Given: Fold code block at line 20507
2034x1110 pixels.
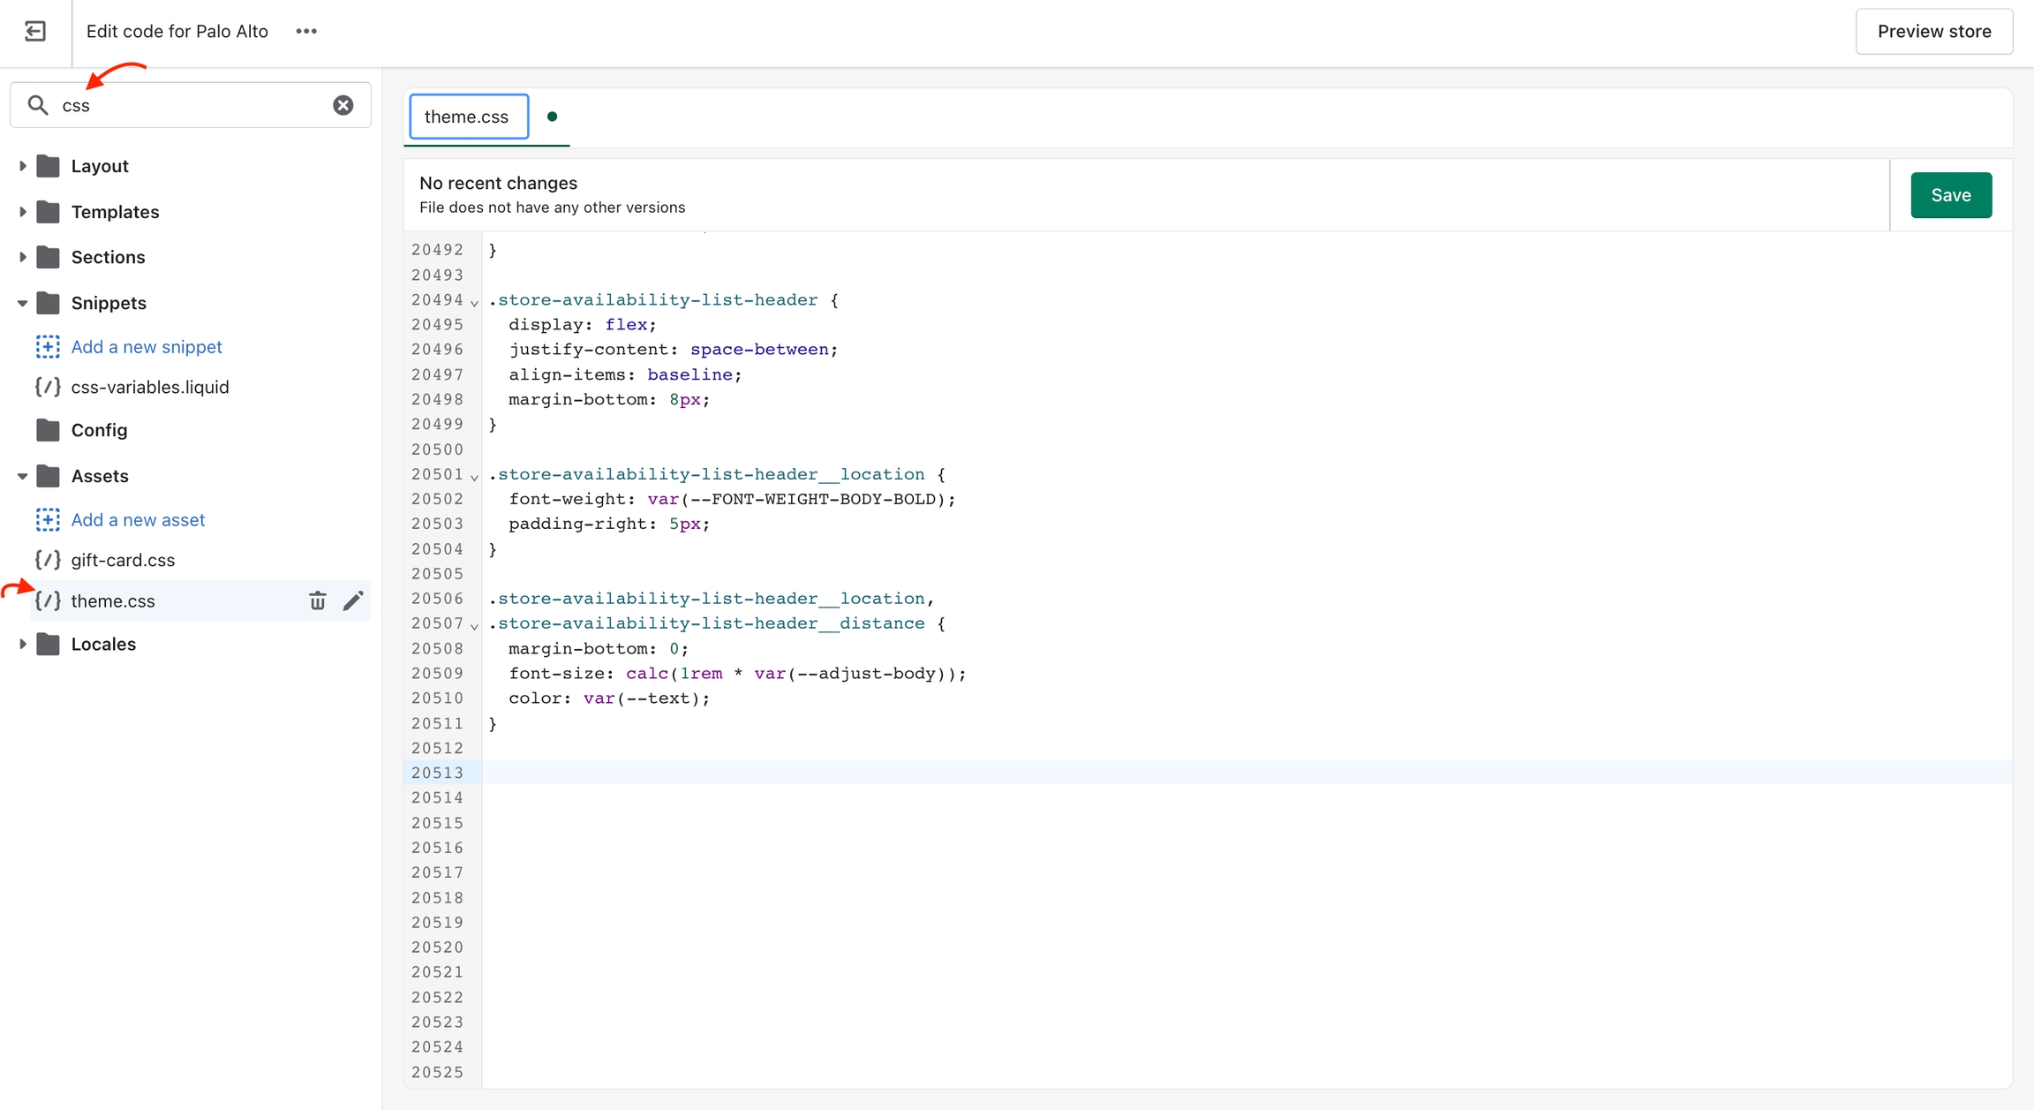Looking at the screenshot, I should pyautogui.click(x=475, y=626).
